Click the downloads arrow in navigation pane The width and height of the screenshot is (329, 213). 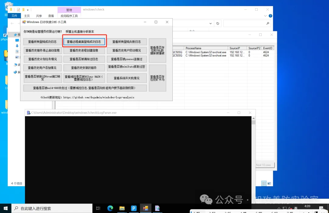click(17, 46)
